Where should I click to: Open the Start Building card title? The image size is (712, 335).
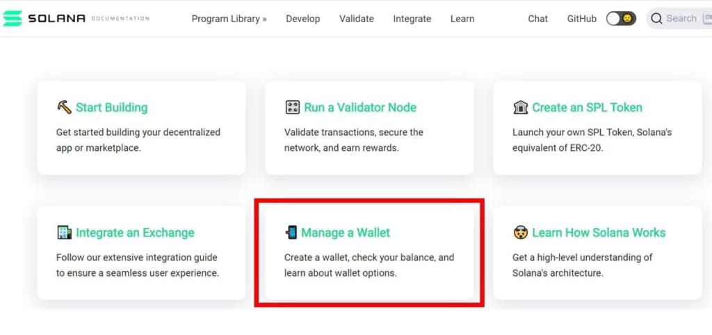tap(112, 108)
